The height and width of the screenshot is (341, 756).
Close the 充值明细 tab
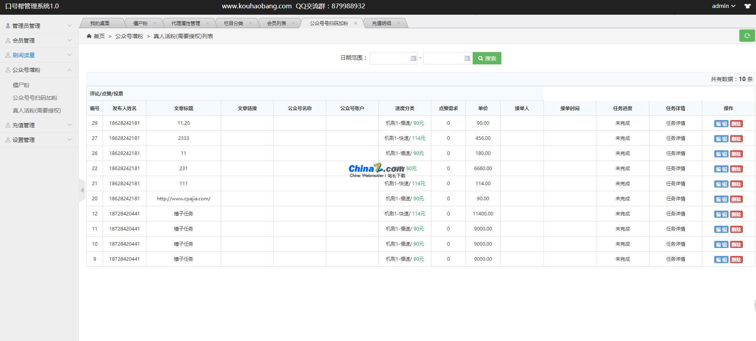[398, 23]
